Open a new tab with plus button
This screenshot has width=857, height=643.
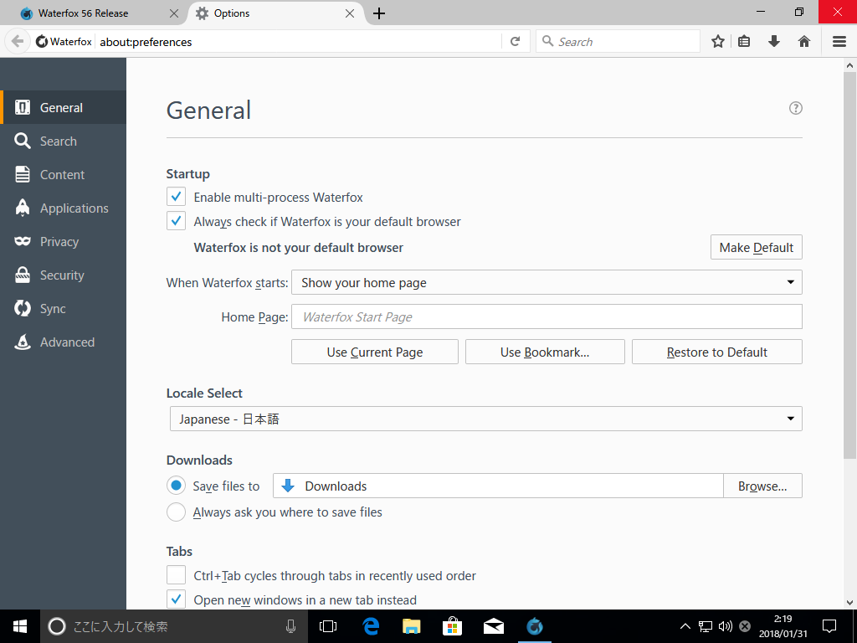click(x=379, y=13)
